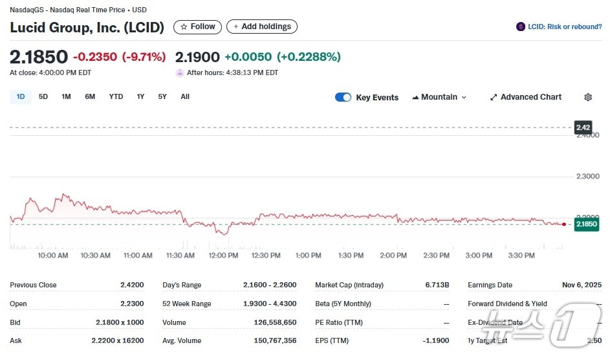The height and width of the screenshot is (356, 610).
Task: Switch to the 5Y chart range
Action: (x=162, y=96)
